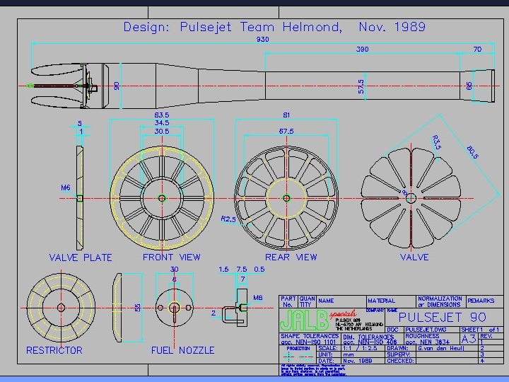Screen dimensions: 509x382
Task: Click the 'VALVE' caption under the petal valve
Action: tap(414, 257)
